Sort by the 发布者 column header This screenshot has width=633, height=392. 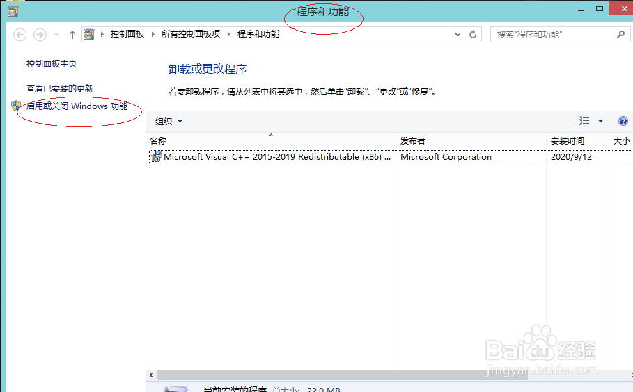tap(471, 141)
